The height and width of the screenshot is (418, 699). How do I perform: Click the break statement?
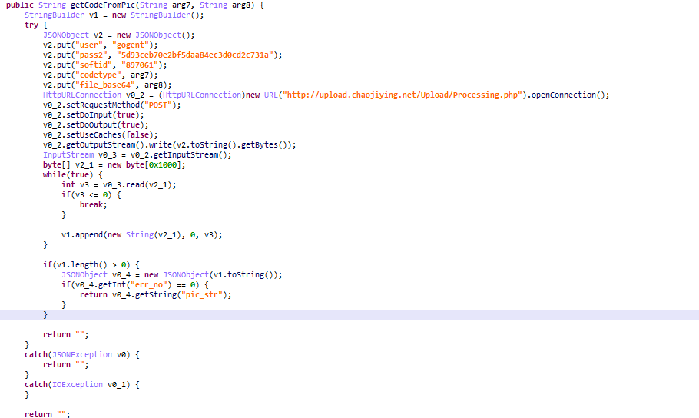[94, 204]
